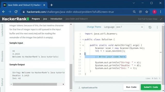Click the address bar URL
This screenshot has height=92, width=165.
[x=70, y=12]
